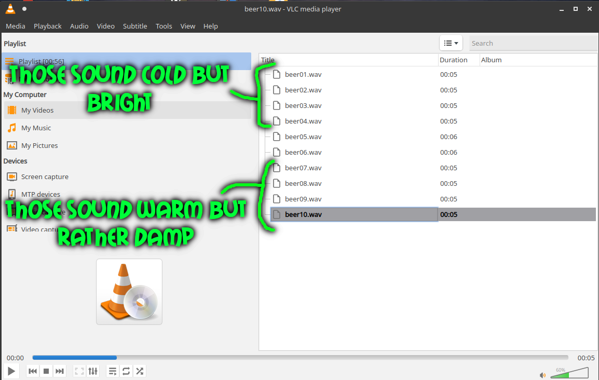Mute audio with speaker icon
This screenshot has width=599, height=380.
point(542,375)
